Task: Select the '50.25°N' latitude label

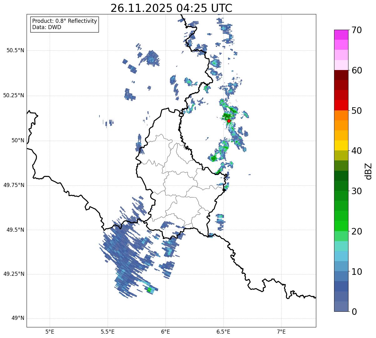Action: [x=14, y=95]
